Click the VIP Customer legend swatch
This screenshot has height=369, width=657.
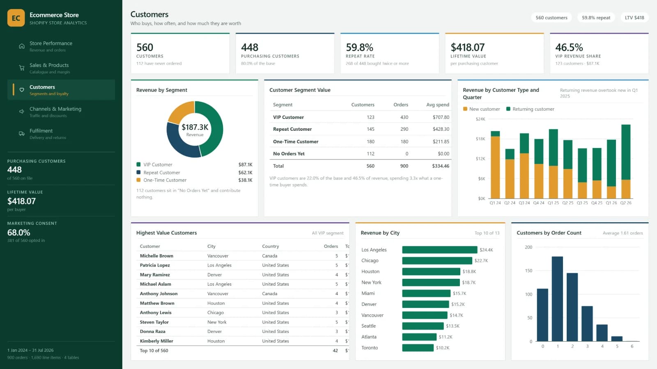pyautogui.click(x=139, y=164)
